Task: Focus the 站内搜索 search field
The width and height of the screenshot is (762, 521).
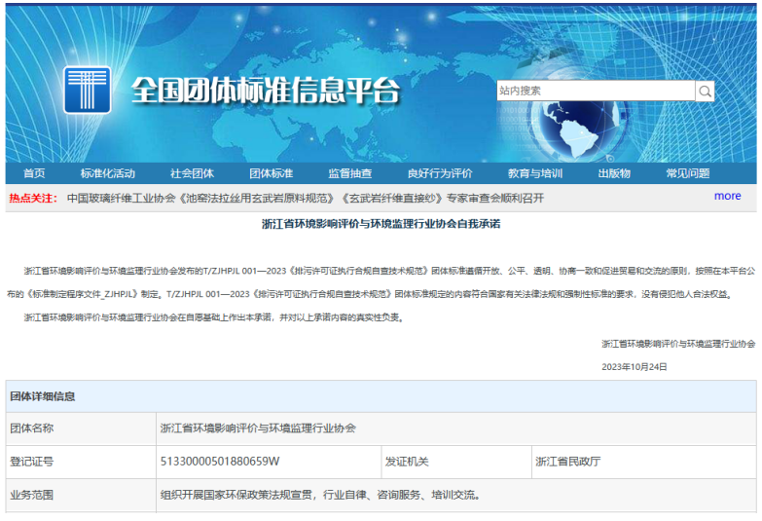Action: point(596,91)
